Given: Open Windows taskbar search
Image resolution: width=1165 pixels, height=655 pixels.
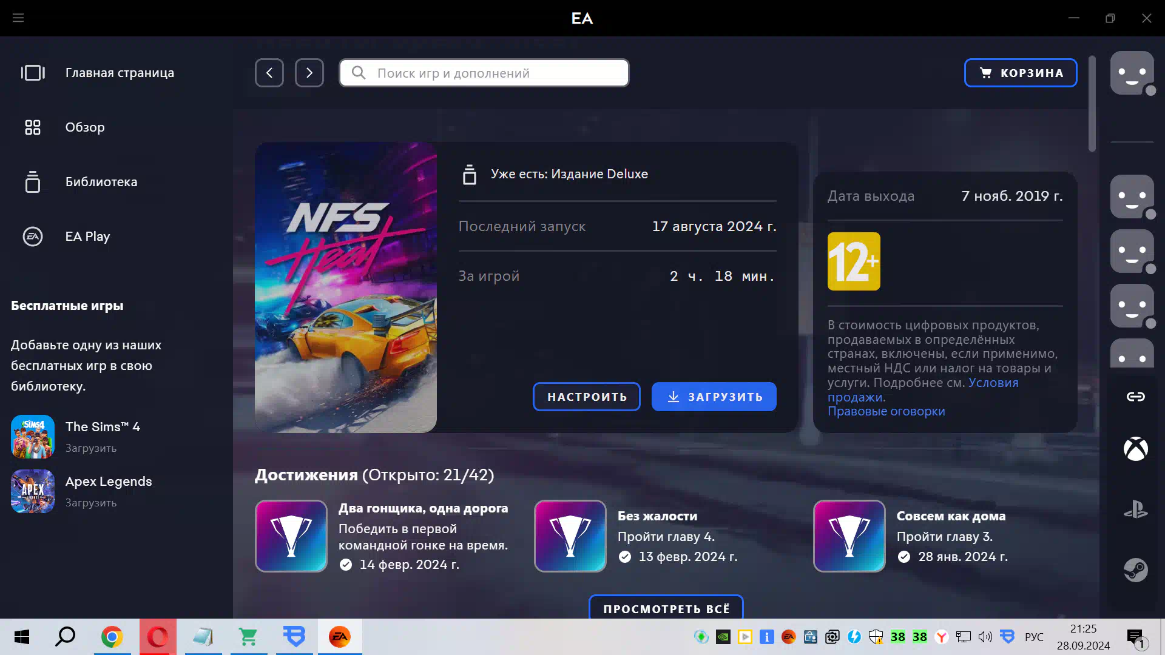Looking at the screenshot, I should click(66, 637).
